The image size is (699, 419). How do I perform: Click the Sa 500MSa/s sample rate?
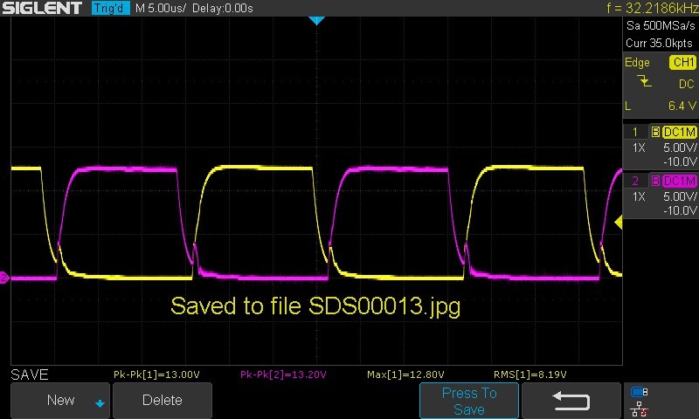(x=661, y=26)
